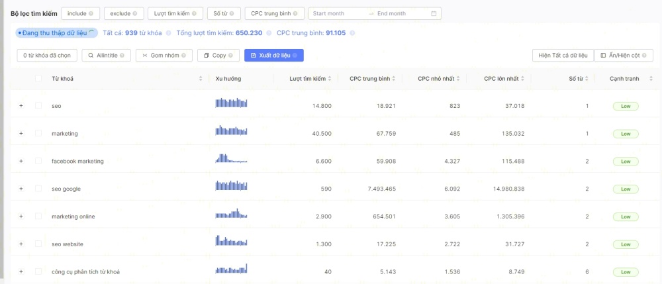662x284 pixels.
Task: Sort by Lượt tìm kiếm column arrows
Action: tap(330, 79)
